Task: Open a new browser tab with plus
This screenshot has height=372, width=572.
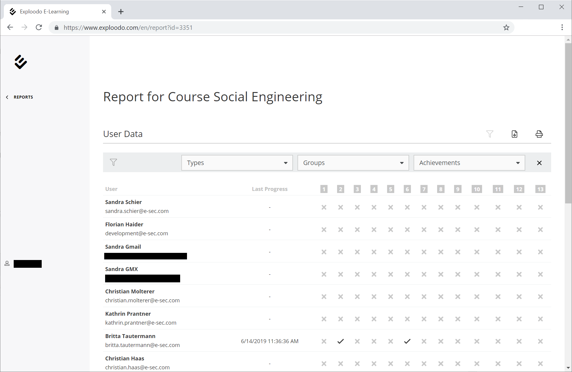Action: 121,12
